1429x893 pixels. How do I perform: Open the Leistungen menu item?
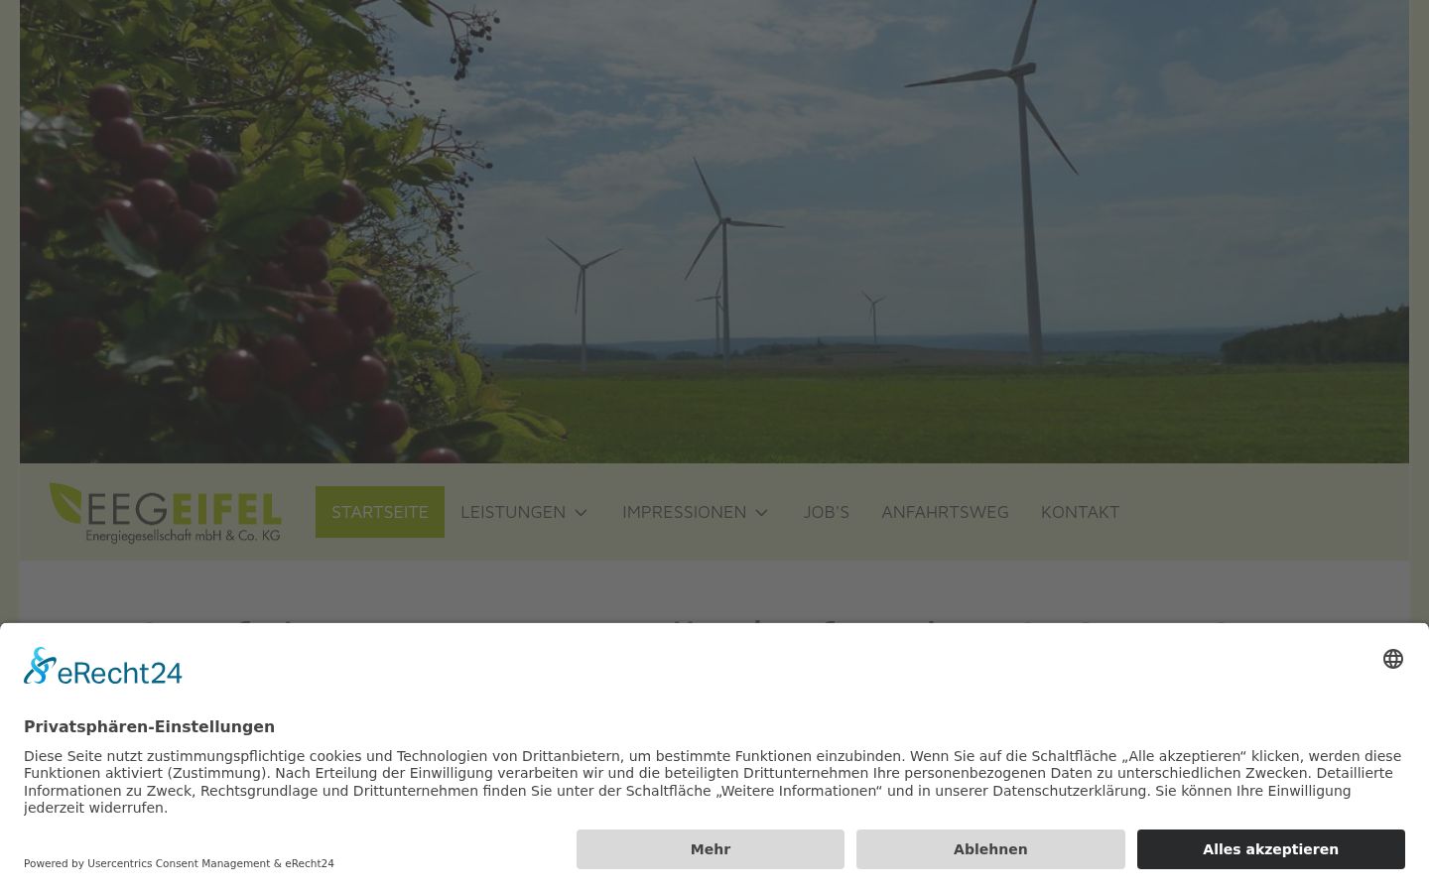(513, 512)
